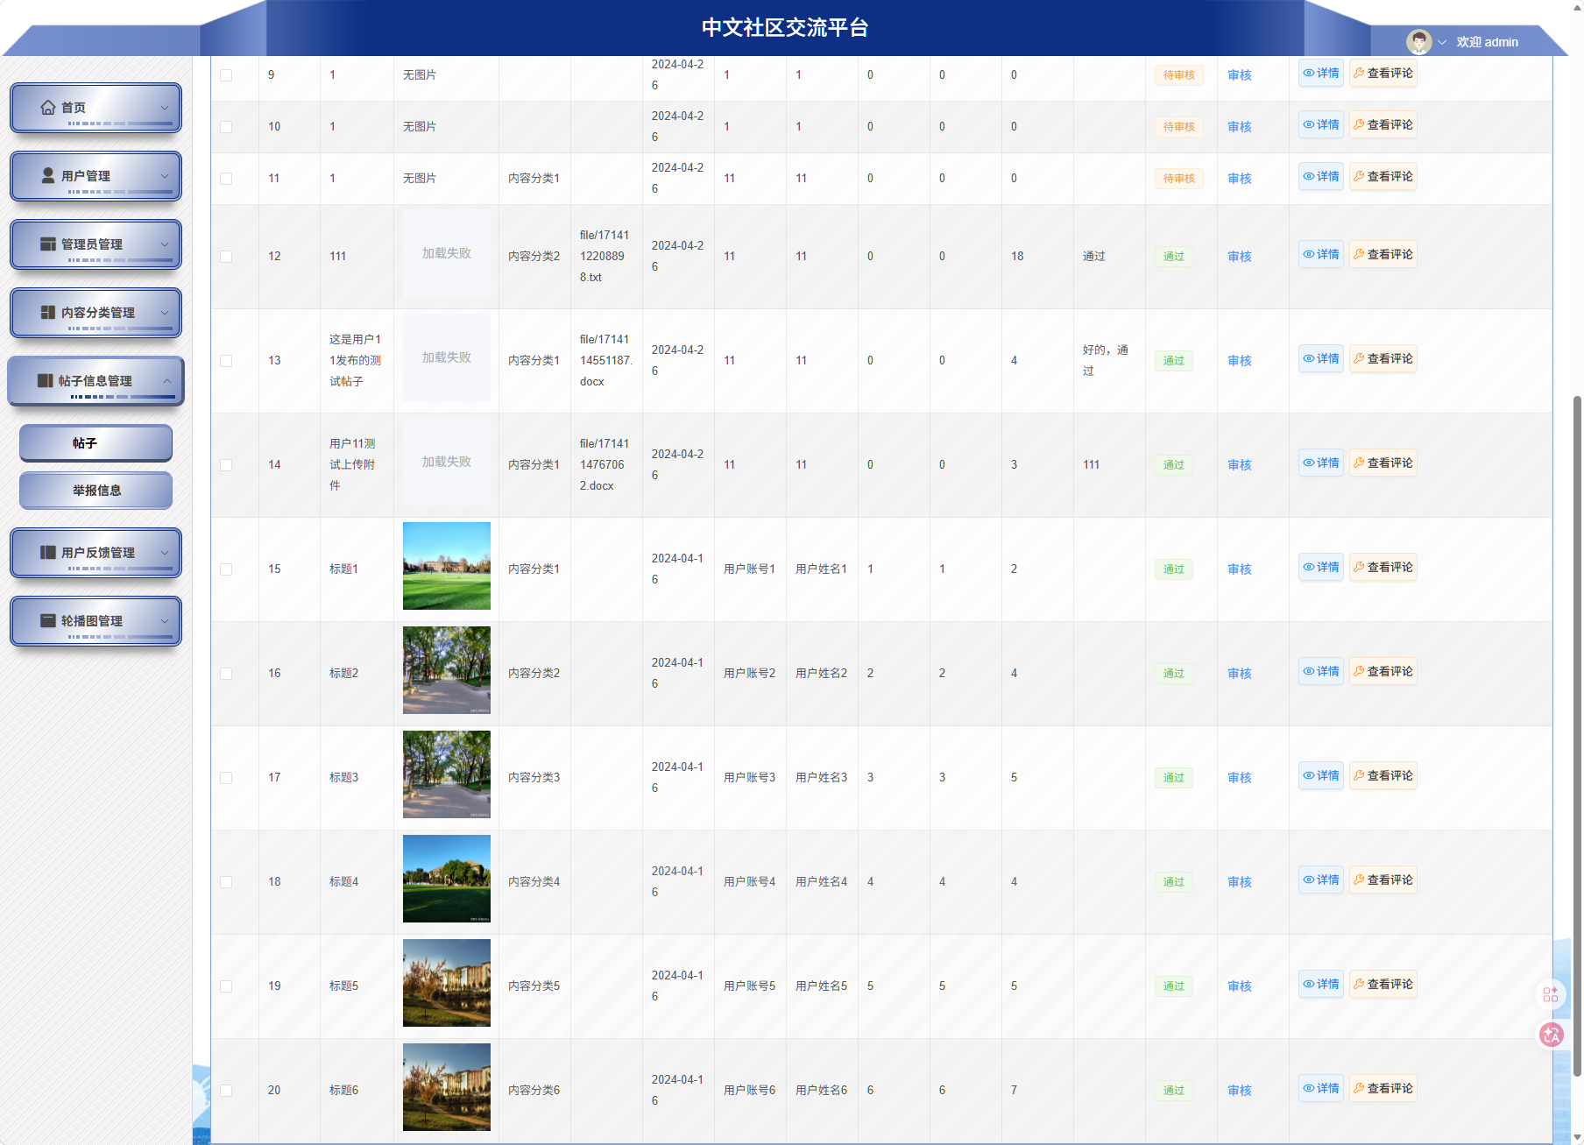Open 详情 eye icon for row 18
This screenshot has height=1145, width=1584.
point(1309,880)
